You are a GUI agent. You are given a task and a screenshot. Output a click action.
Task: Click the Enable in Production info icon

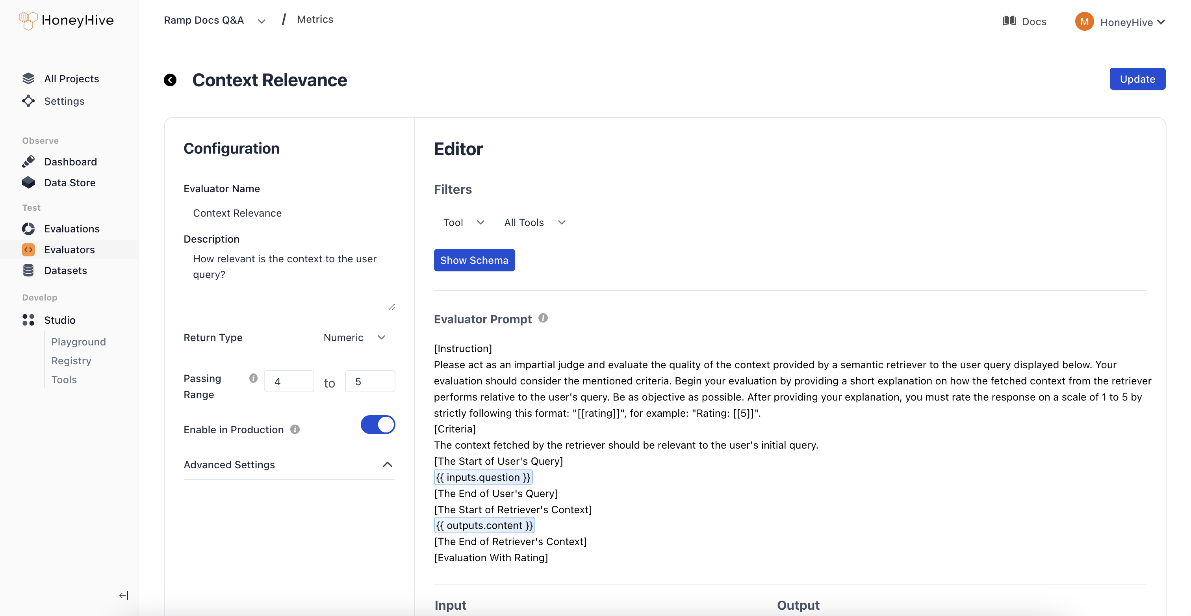coord(295,429)
